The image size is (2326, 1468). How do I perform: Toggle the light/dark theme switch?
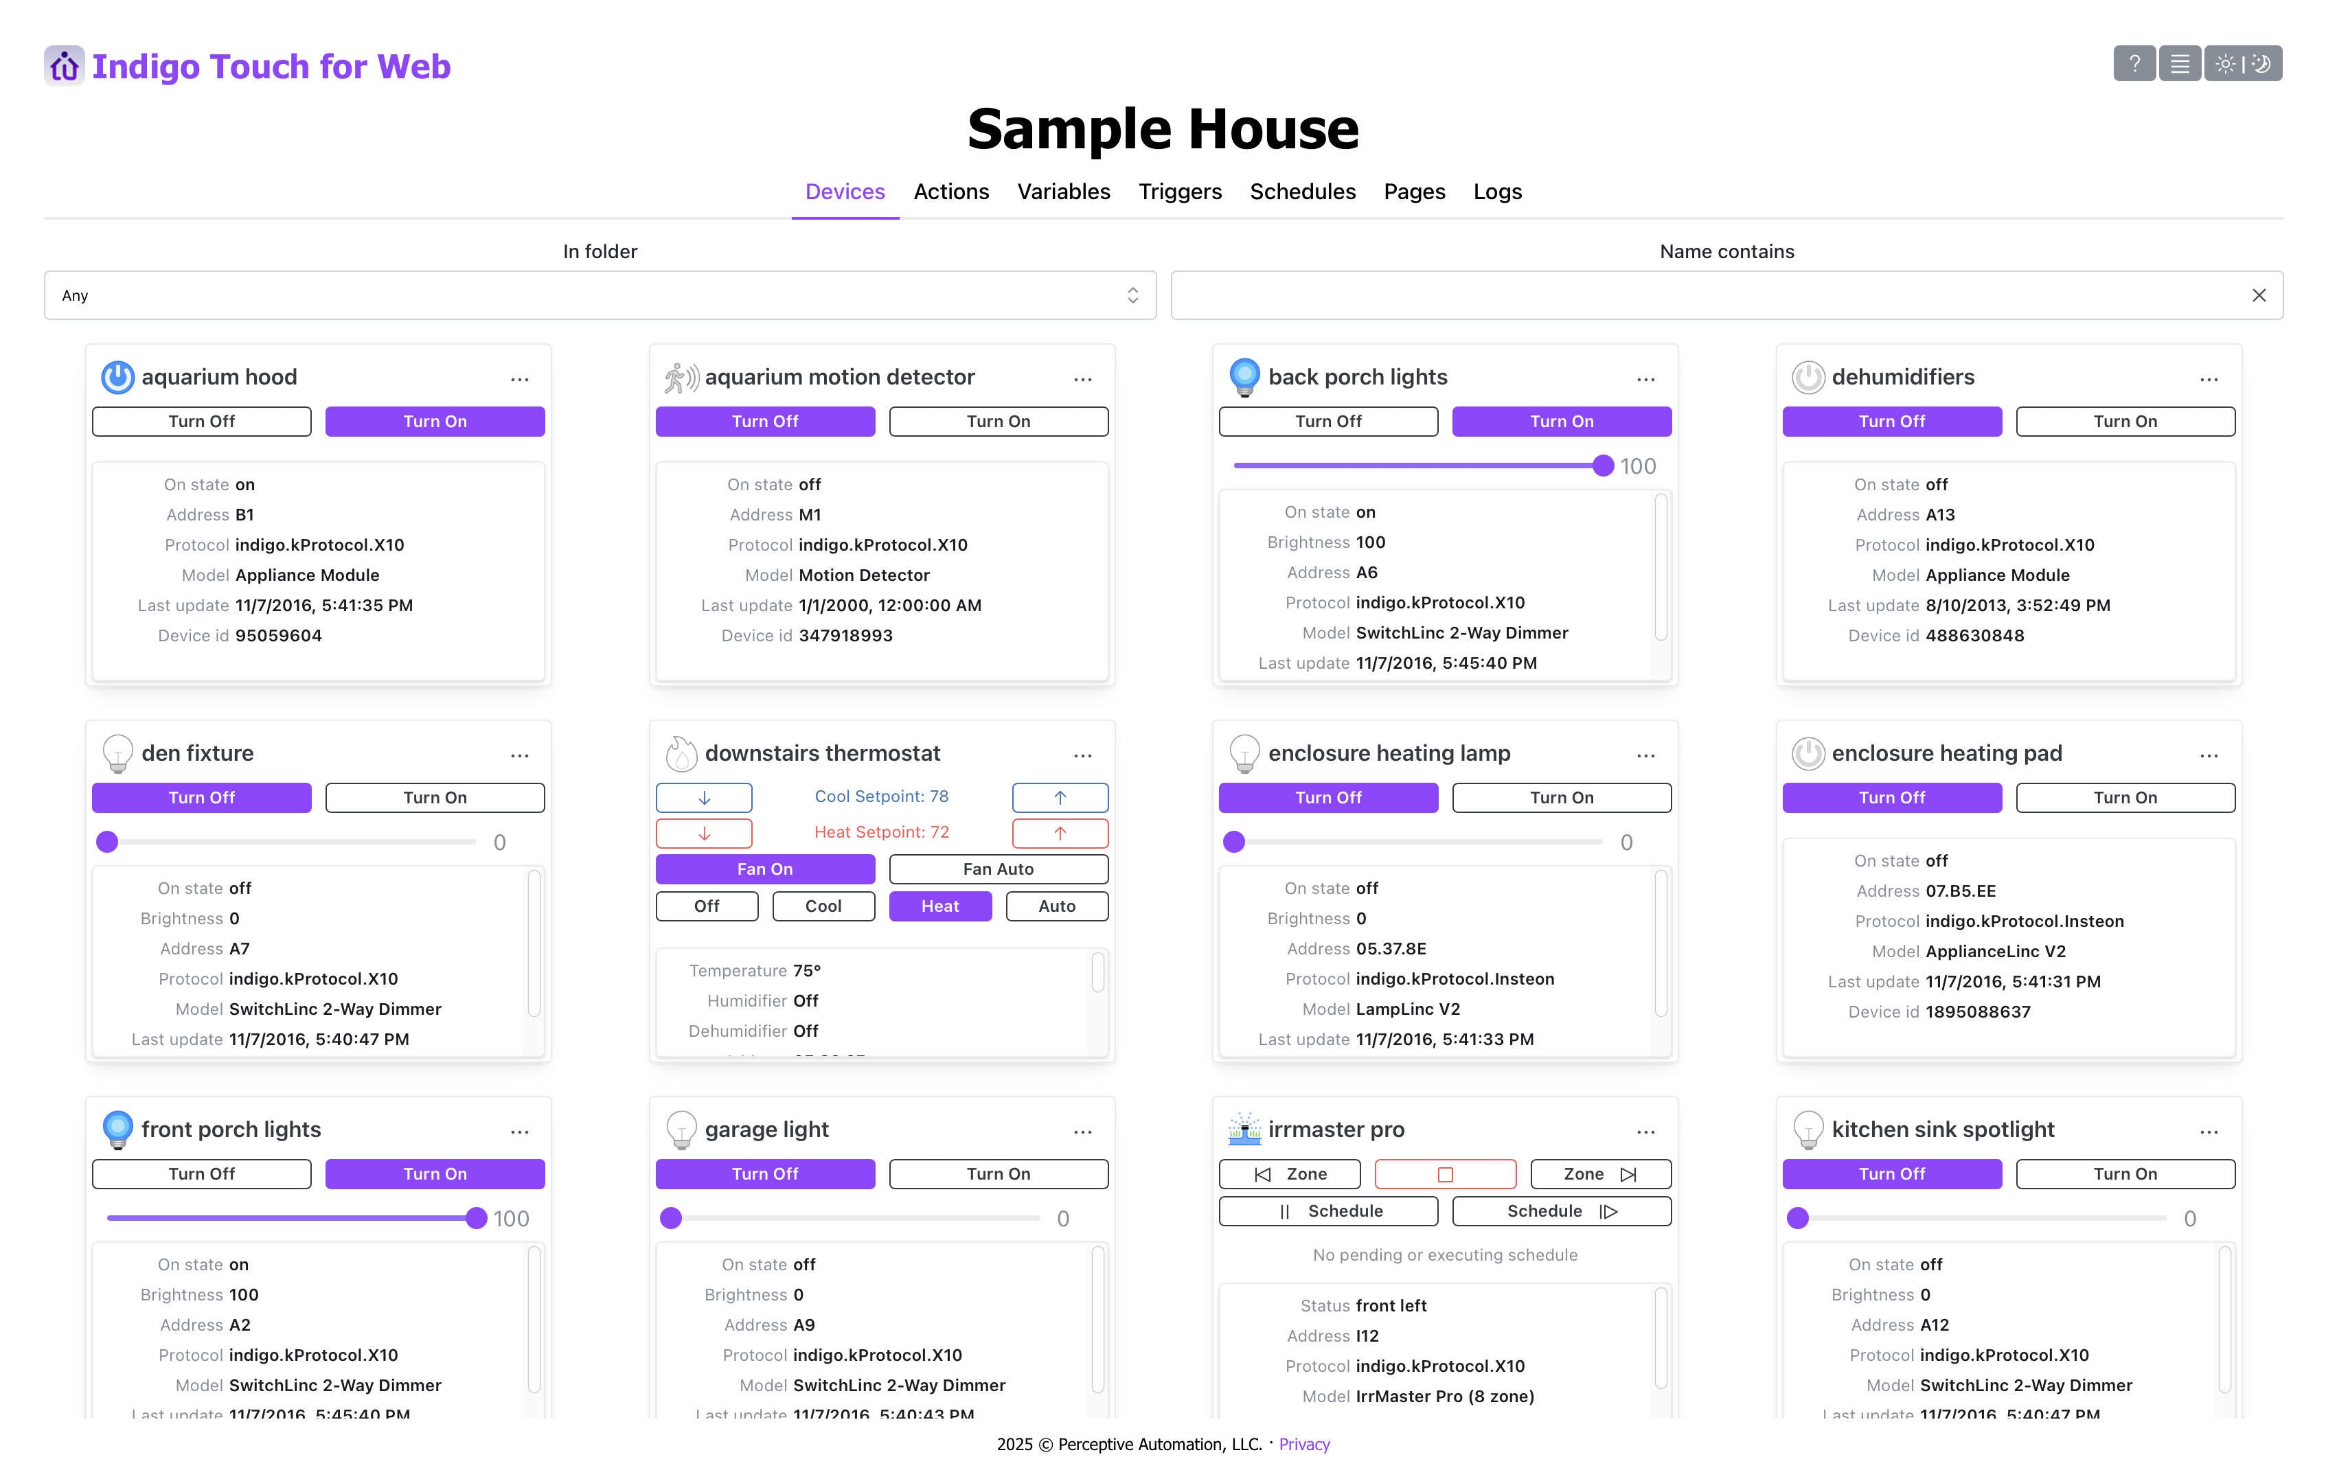click(2243, 64)
